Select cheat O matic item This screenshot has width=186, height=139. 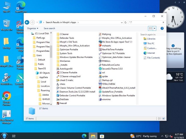(65, 80)
